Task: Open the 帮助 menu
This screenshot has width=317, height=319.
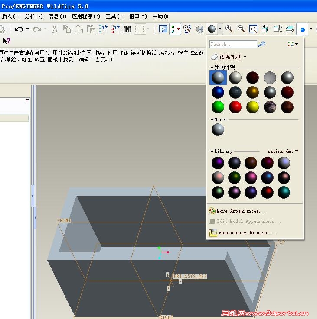Action: [161, 16]
